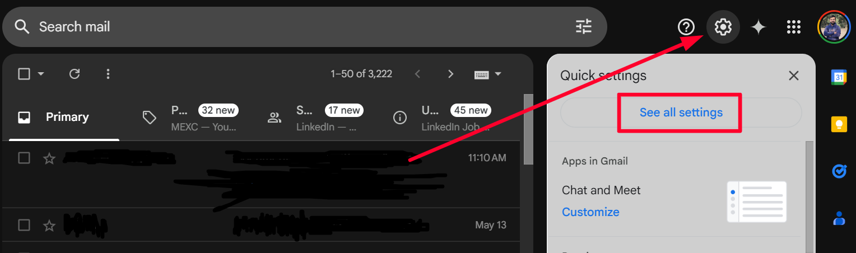This screenshot has width=856, height=253.
Task: Click the Customize link
Action: pyautogui.click(x=590, y=212)
